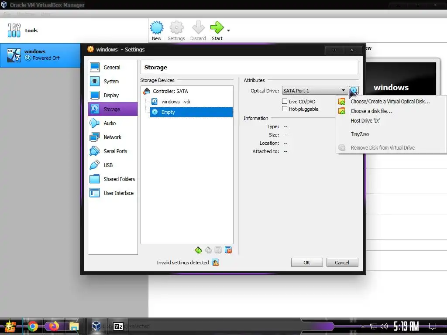Viewport: 447px width, 335px height.
Task: Click the Cancel button
Action: click(342, 262)
